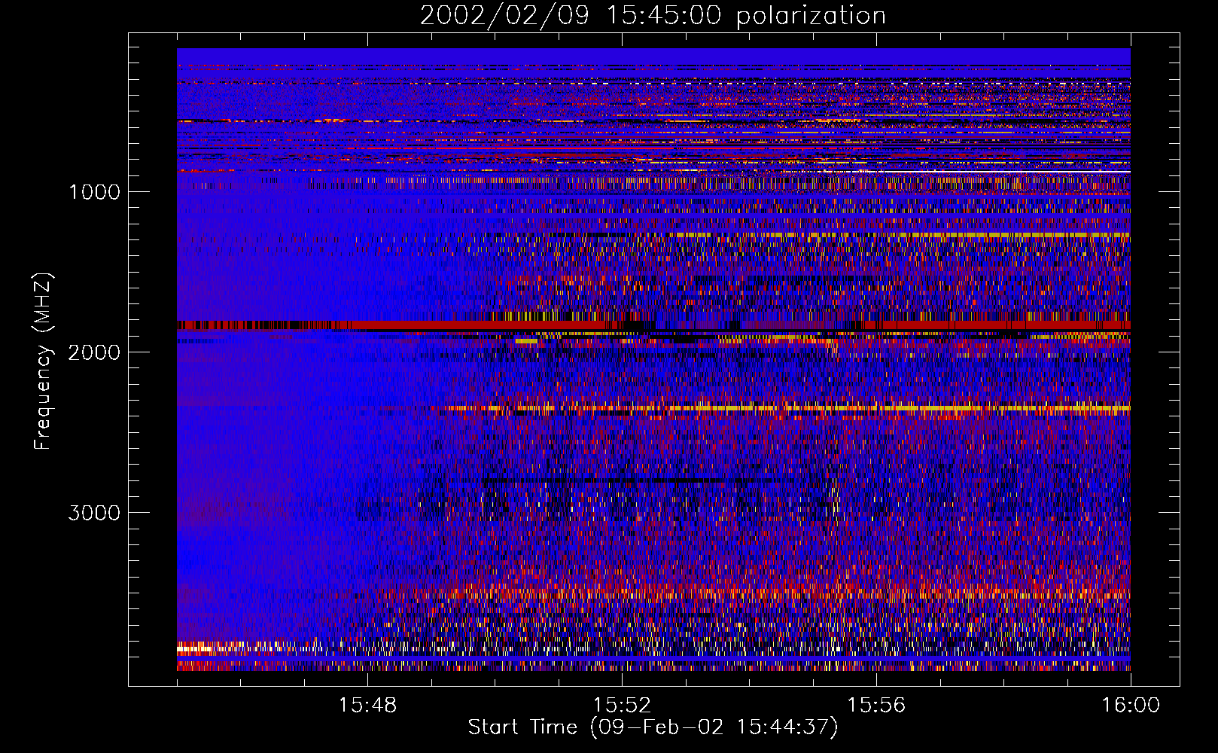Viewport: 1218px width, 753px height.
Task: Select the 'Start Time (09-Feb-02 15:44:37)' label
Action: pyautogui.click(x=653, y=727)
